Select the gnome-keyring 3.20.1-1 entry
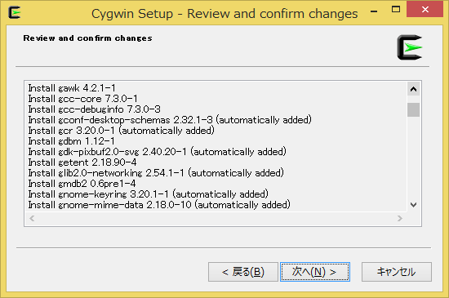This screenshot has width=449, height=298. [x=149, y=194]
